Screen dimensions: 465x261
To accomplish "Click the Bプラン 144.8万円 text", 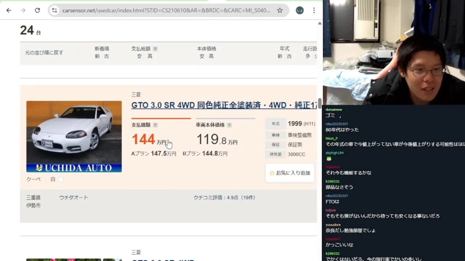I will pyautogui.click(x=205, y=154).
